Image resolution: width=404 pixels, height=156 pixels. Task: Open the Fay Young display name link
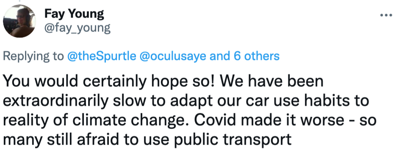click(74, 14)
